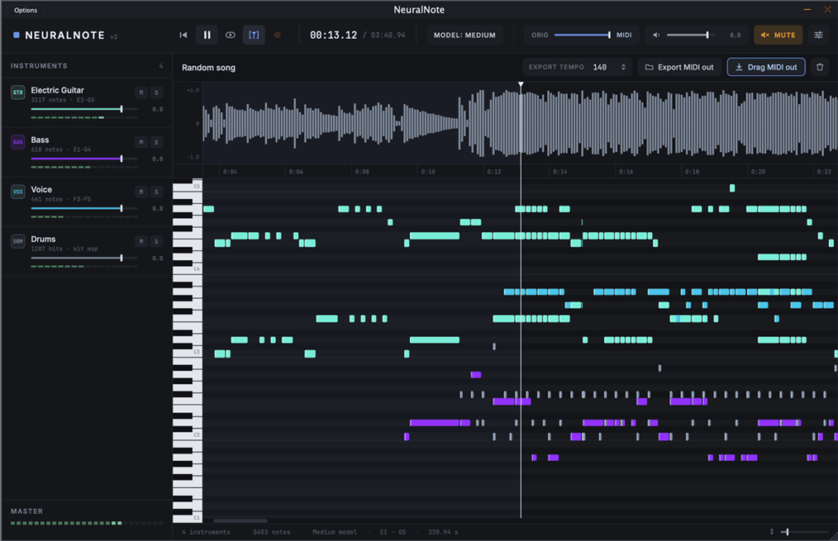Image resolution: width=838 pixels, height=541 pixels.
Task: Skip back to the song start
Action: click(x=183, y=34)
